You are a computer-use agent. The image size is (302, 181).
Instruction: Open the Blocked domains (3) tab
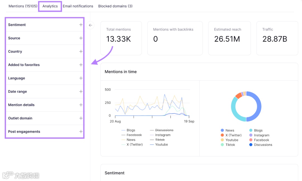(115, 6)
